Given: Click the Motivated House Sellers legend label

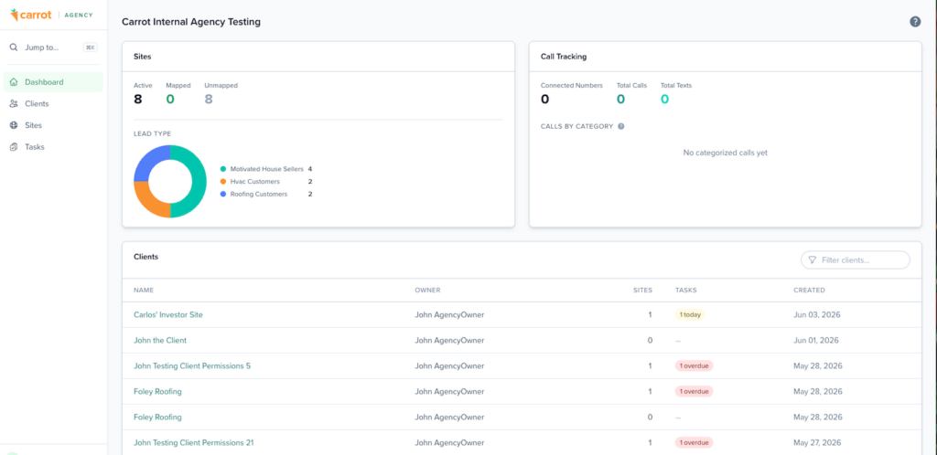Looking at the screenshot, I should click(266, 169).
